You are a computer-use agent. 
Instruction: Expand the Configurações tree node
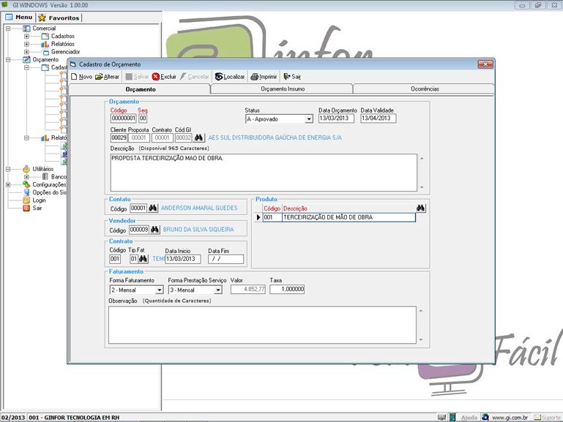(7, 184)
